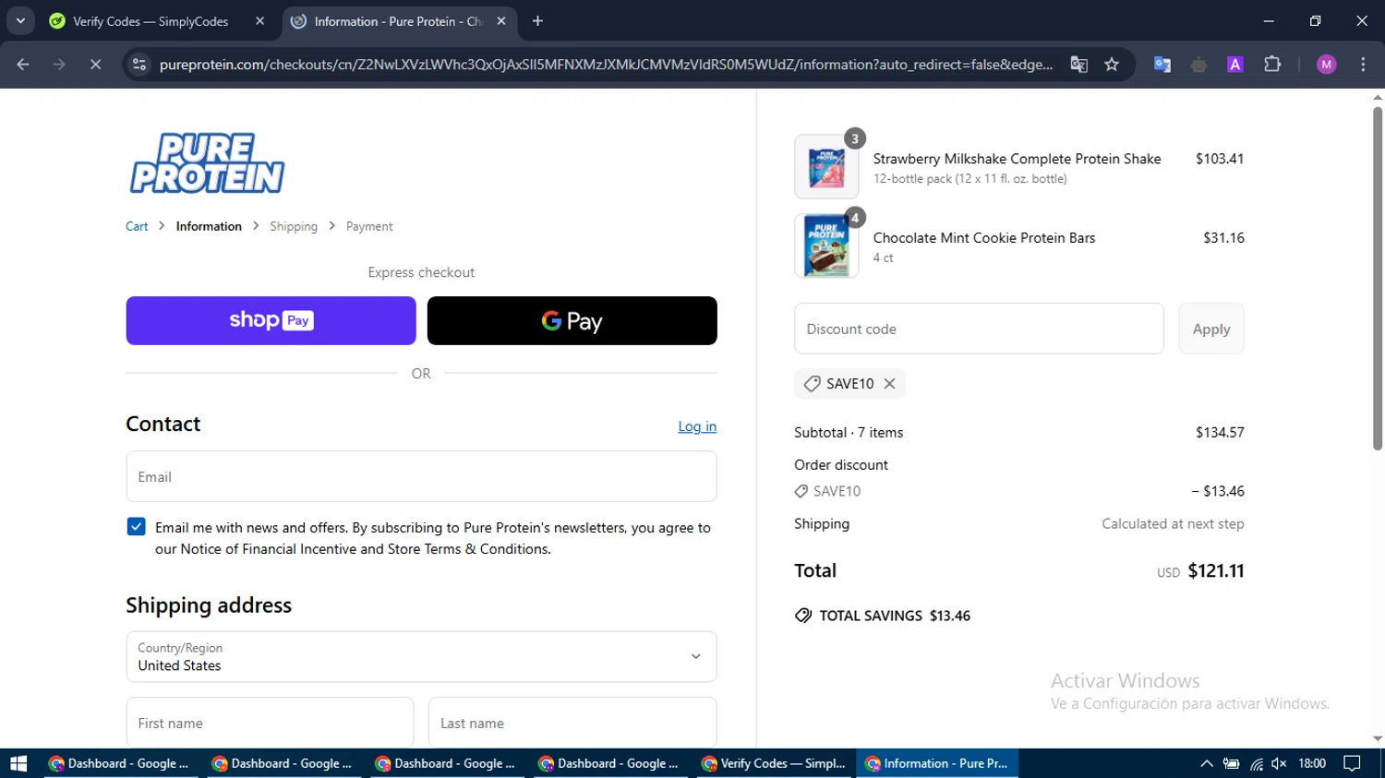Open the tab search dropdown arrow
The image size is (1385, 778).
[x=20, y=21]
